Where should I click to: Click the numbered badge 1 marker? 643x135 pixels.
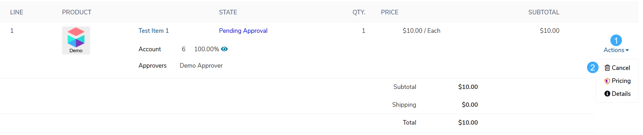(x=616, y=41)
